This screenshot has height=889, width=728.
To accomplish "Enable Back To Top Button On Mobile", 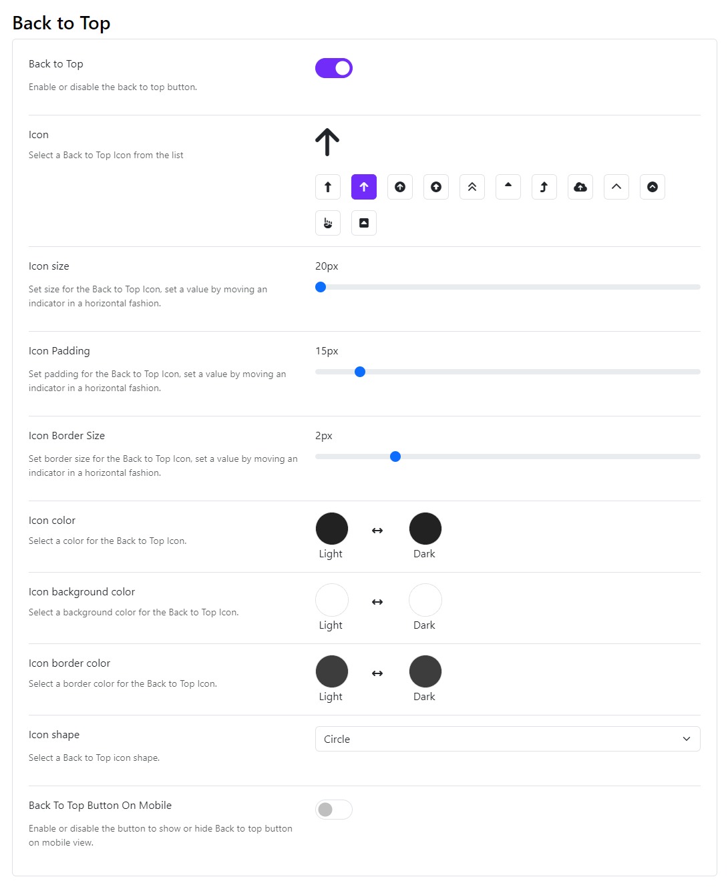I will point(334,810).
